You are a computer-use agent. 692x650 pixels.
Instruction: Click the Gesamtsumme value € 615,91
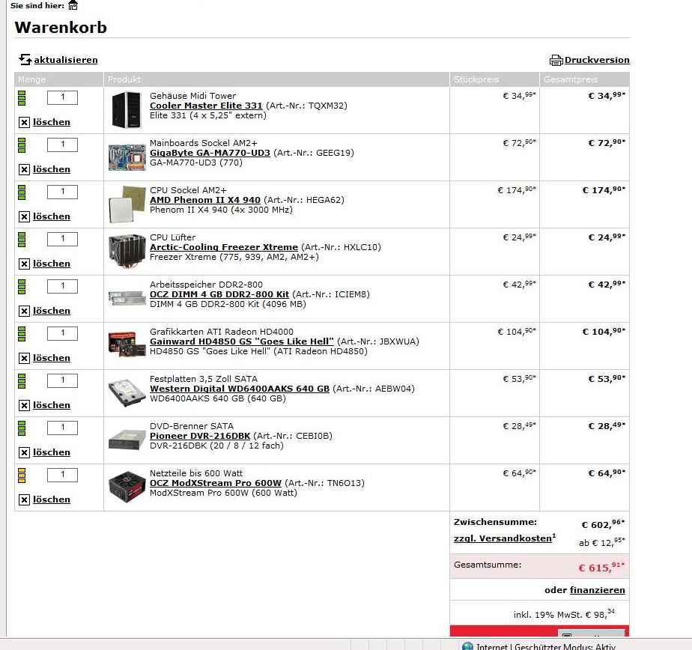(601, 567)
